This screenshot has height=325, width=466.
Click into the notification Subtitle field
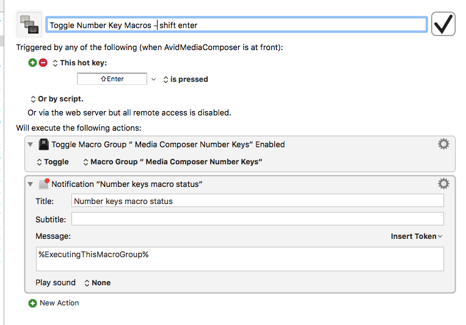pyautogui.click(x=257, y=219)
